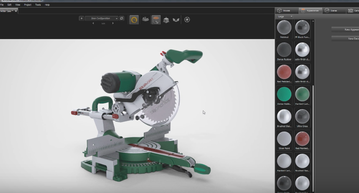Open the File menu
The image size is (359, 193).
point(2,5)
